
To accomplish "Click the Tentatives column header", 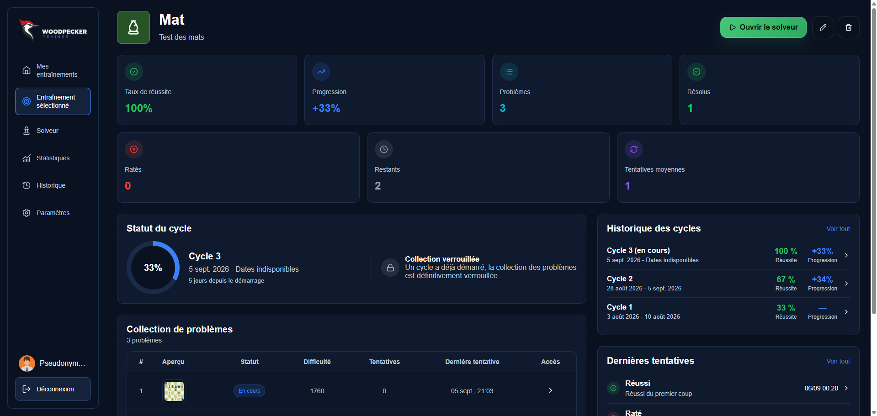I will [x=384, y=362].
